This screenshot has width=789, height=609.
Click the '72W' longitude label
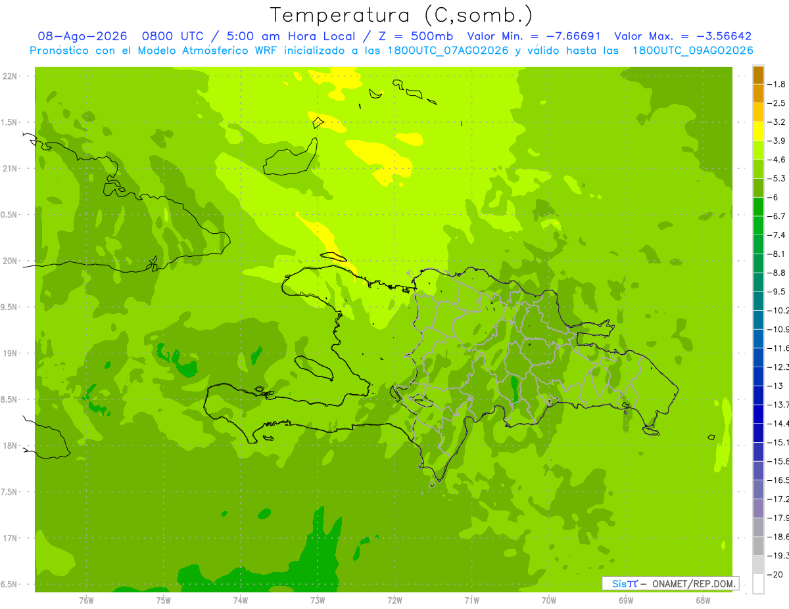394,600
